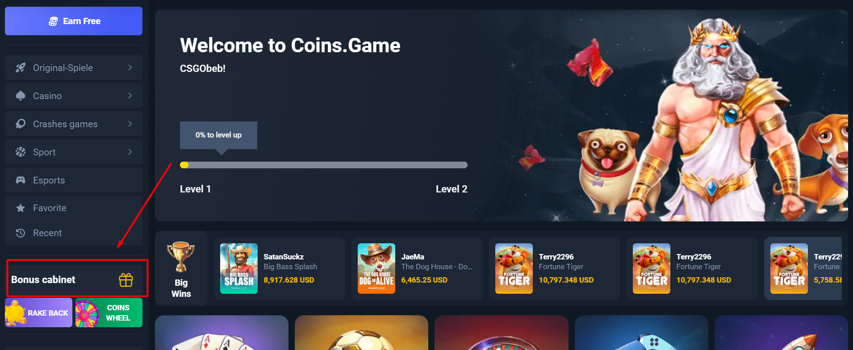
Task: Open the COINS WHEEL banner button
Action: tap(109, 312)
